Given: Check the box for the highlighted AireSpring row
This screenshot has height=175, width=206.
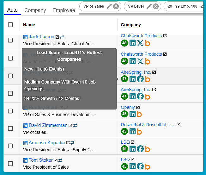Looking at the screenshot, I should click(x=10, y=76).
